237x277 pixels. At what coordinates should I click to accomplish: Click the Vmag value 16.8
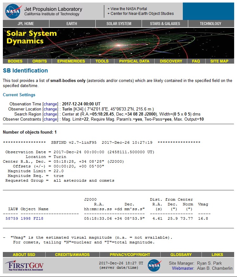(203, 218)
